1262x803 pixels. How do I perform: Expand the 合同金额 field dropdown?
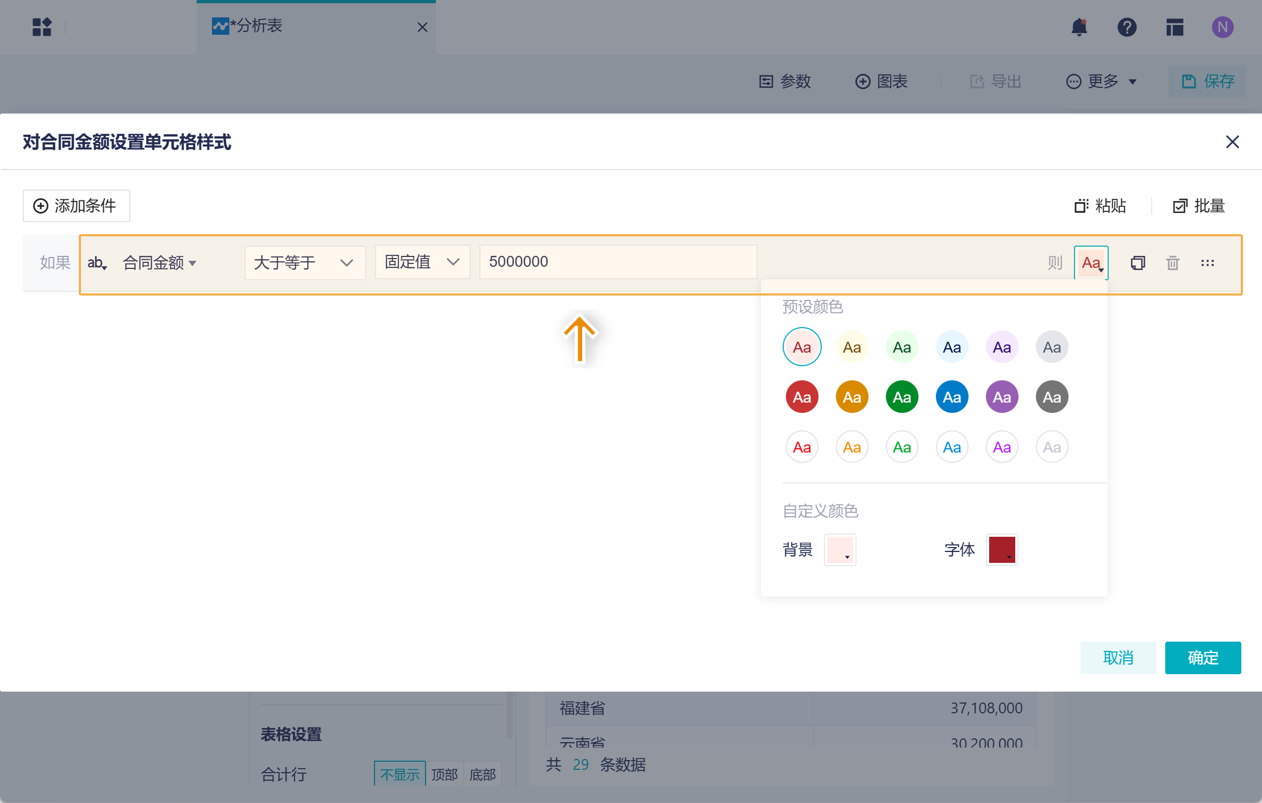tap(160, 263)
